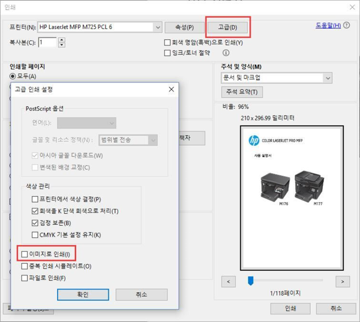This screenshot has width=360, height=322.
Task: Click the 변색된 배경 교정(C) checkbox
Action: 35,167
